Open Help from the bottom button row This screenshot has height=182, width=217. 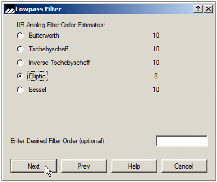point(134,166)
